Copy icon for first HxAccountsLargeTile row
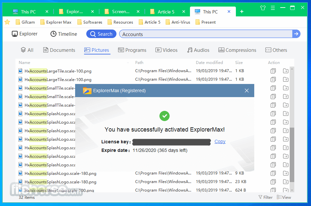The image size is (311, 206). click(x=273, y=71)
